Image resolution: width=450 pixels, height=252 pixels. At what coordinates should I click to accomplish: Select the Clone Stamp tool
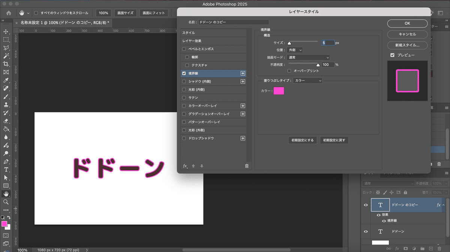6,105
